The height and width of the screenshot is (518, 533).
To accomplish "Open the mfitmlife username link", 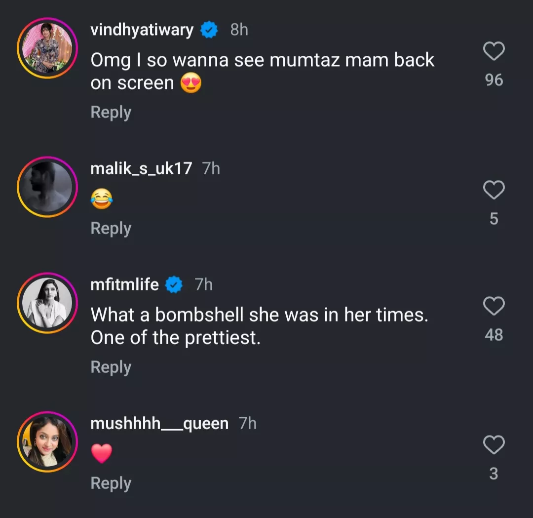I will (x=125, y=285).
